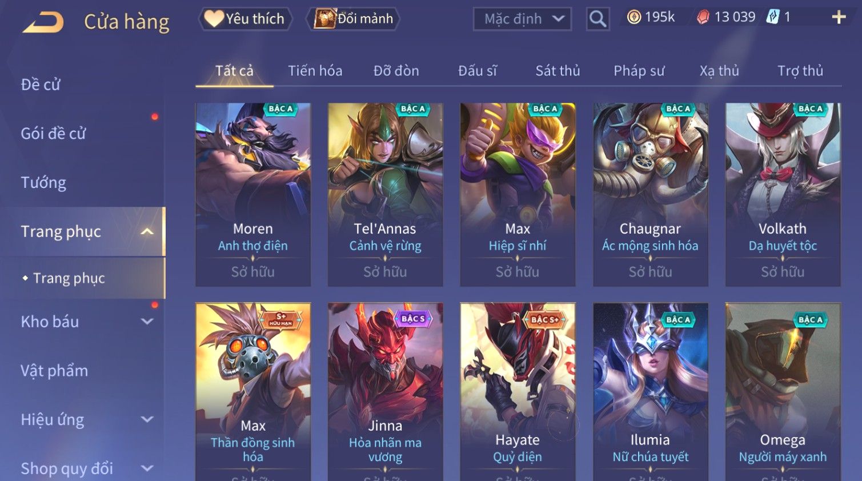Switch to the Pháp sư tab

[639, 71]
